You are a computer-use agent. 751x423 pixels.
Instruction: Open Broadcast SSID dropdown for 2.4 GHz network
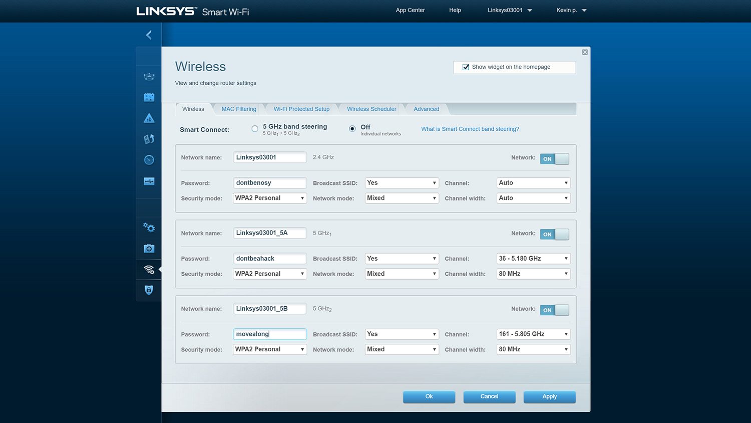coord(402,183)
